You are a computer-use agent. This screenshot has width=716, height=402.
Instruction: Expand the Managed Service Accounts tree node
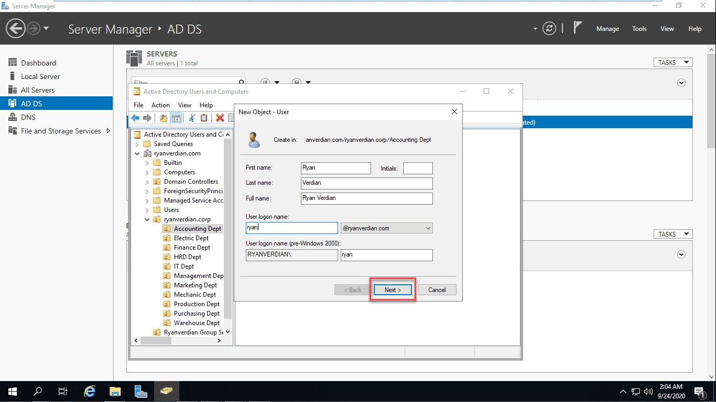click(x=147, y=200)
